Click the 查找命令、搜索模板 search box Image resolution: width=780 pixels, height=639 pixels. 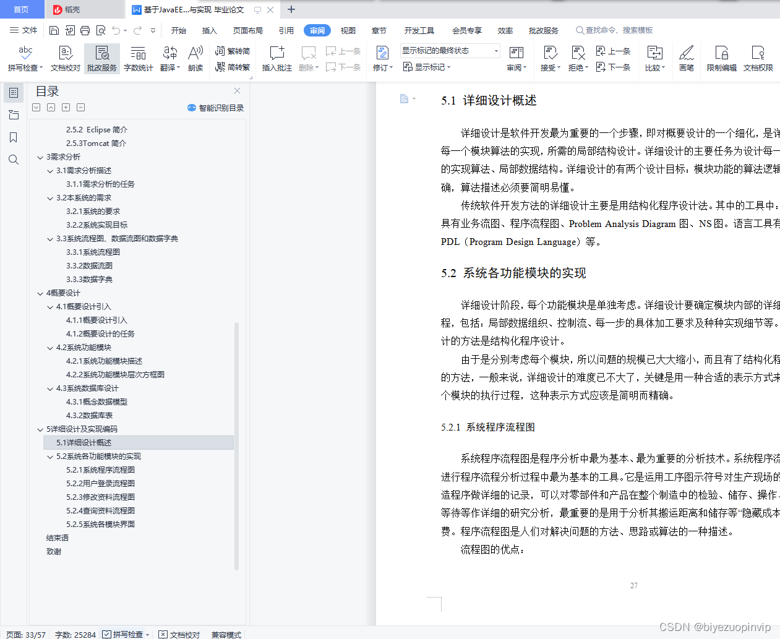click(614, 30)
